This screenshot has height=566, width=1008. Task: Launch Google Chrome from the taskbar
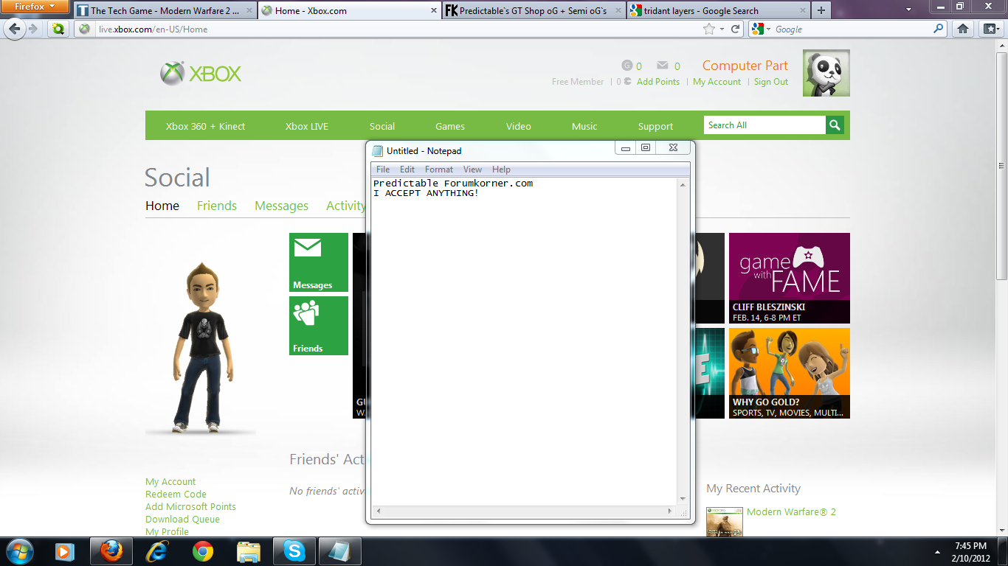203,551
